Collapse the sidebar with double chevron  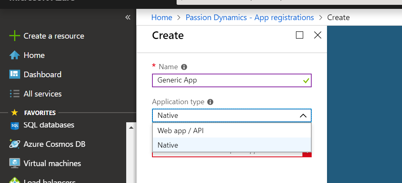[x=128, y=17]
